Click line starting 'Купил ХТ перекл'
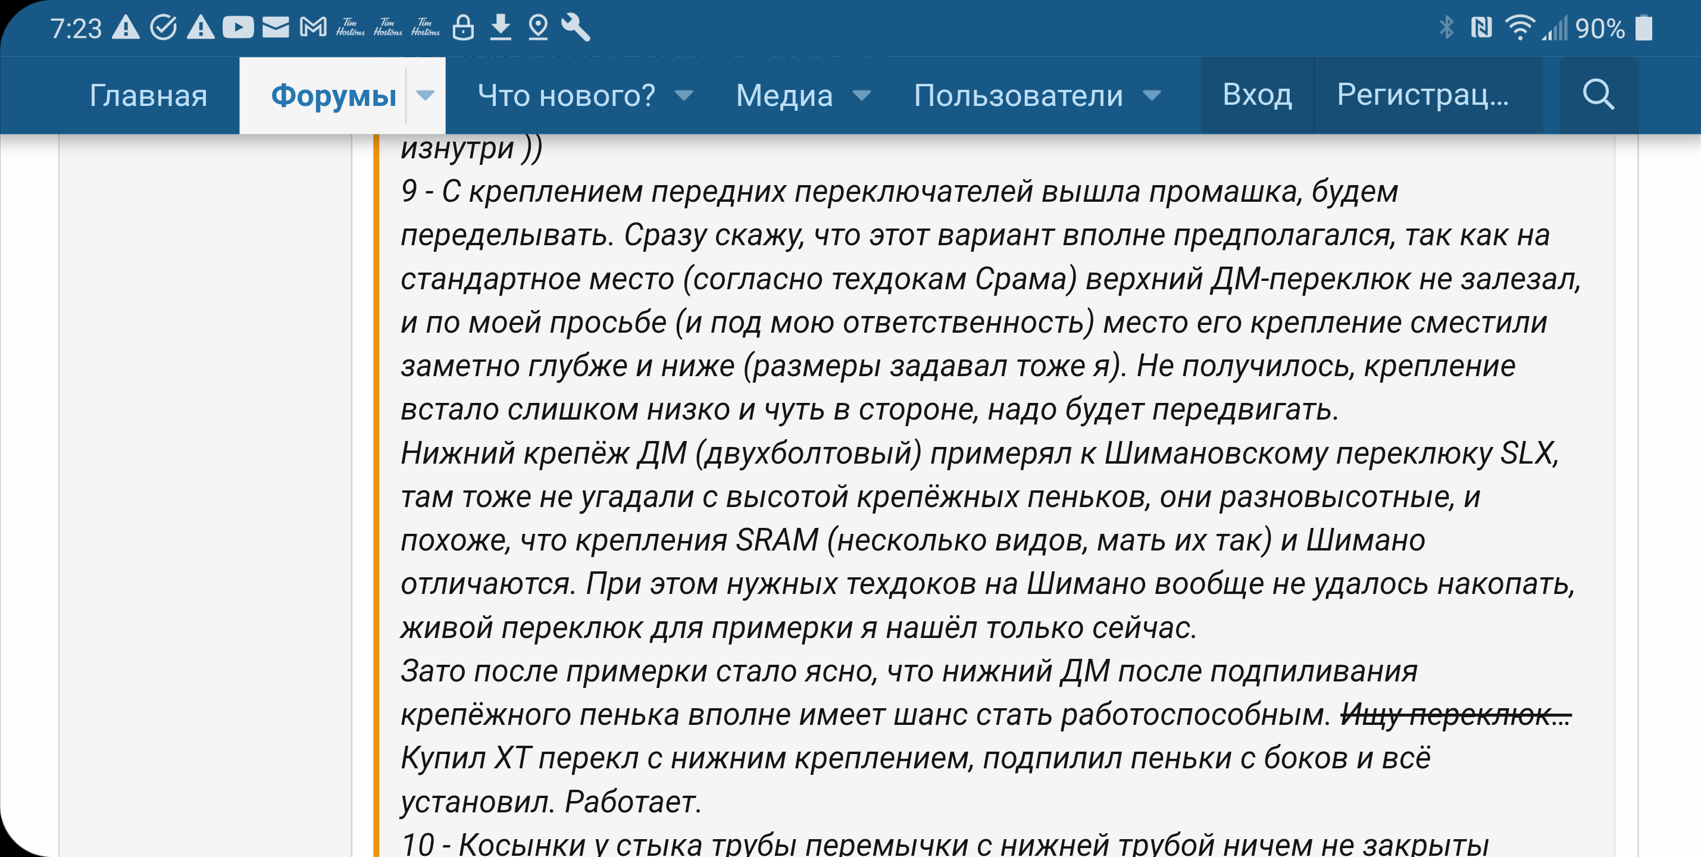The width and height of the screenshot is (1701, 857). click(915, 759)
